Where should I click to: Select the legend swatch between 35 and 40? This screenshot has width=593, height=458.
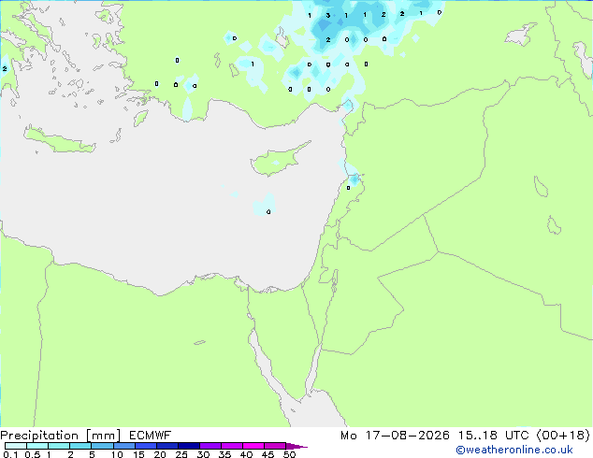click(231, 446)
